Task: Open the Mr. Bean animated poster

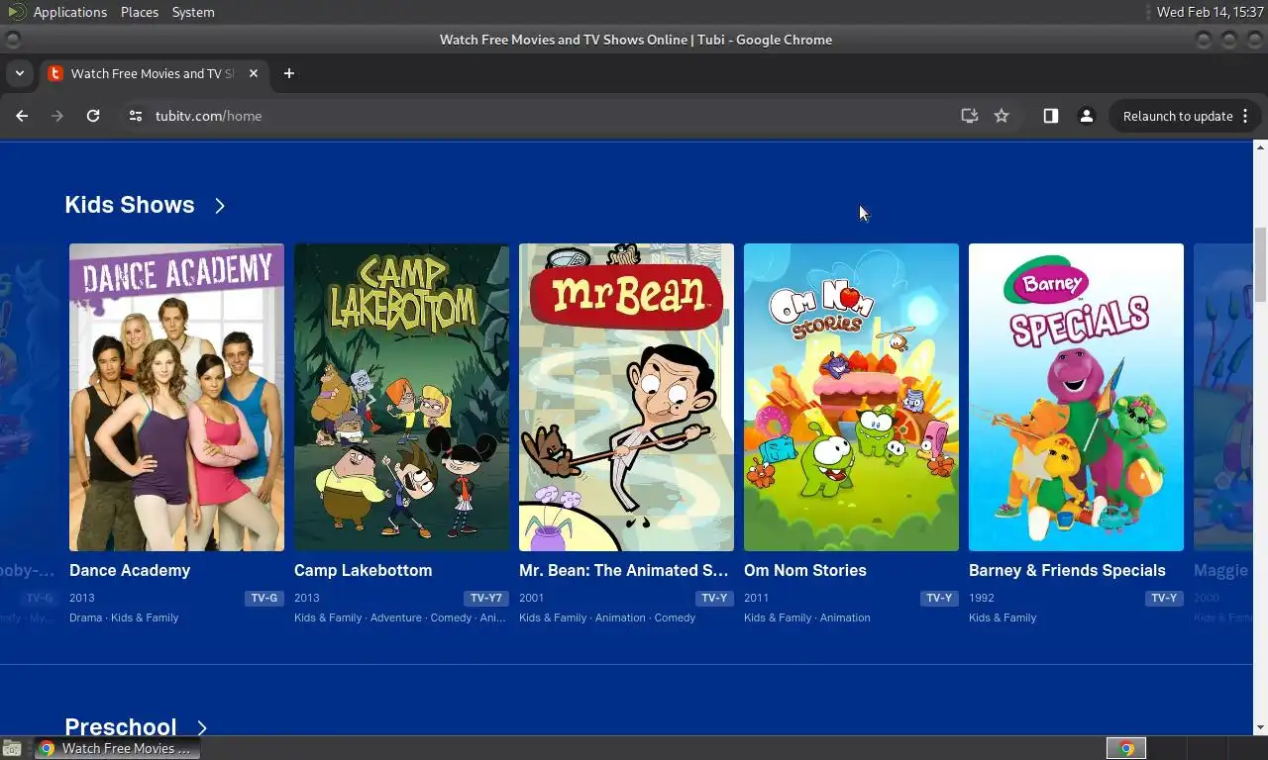Action: click(x=626, y=397)
